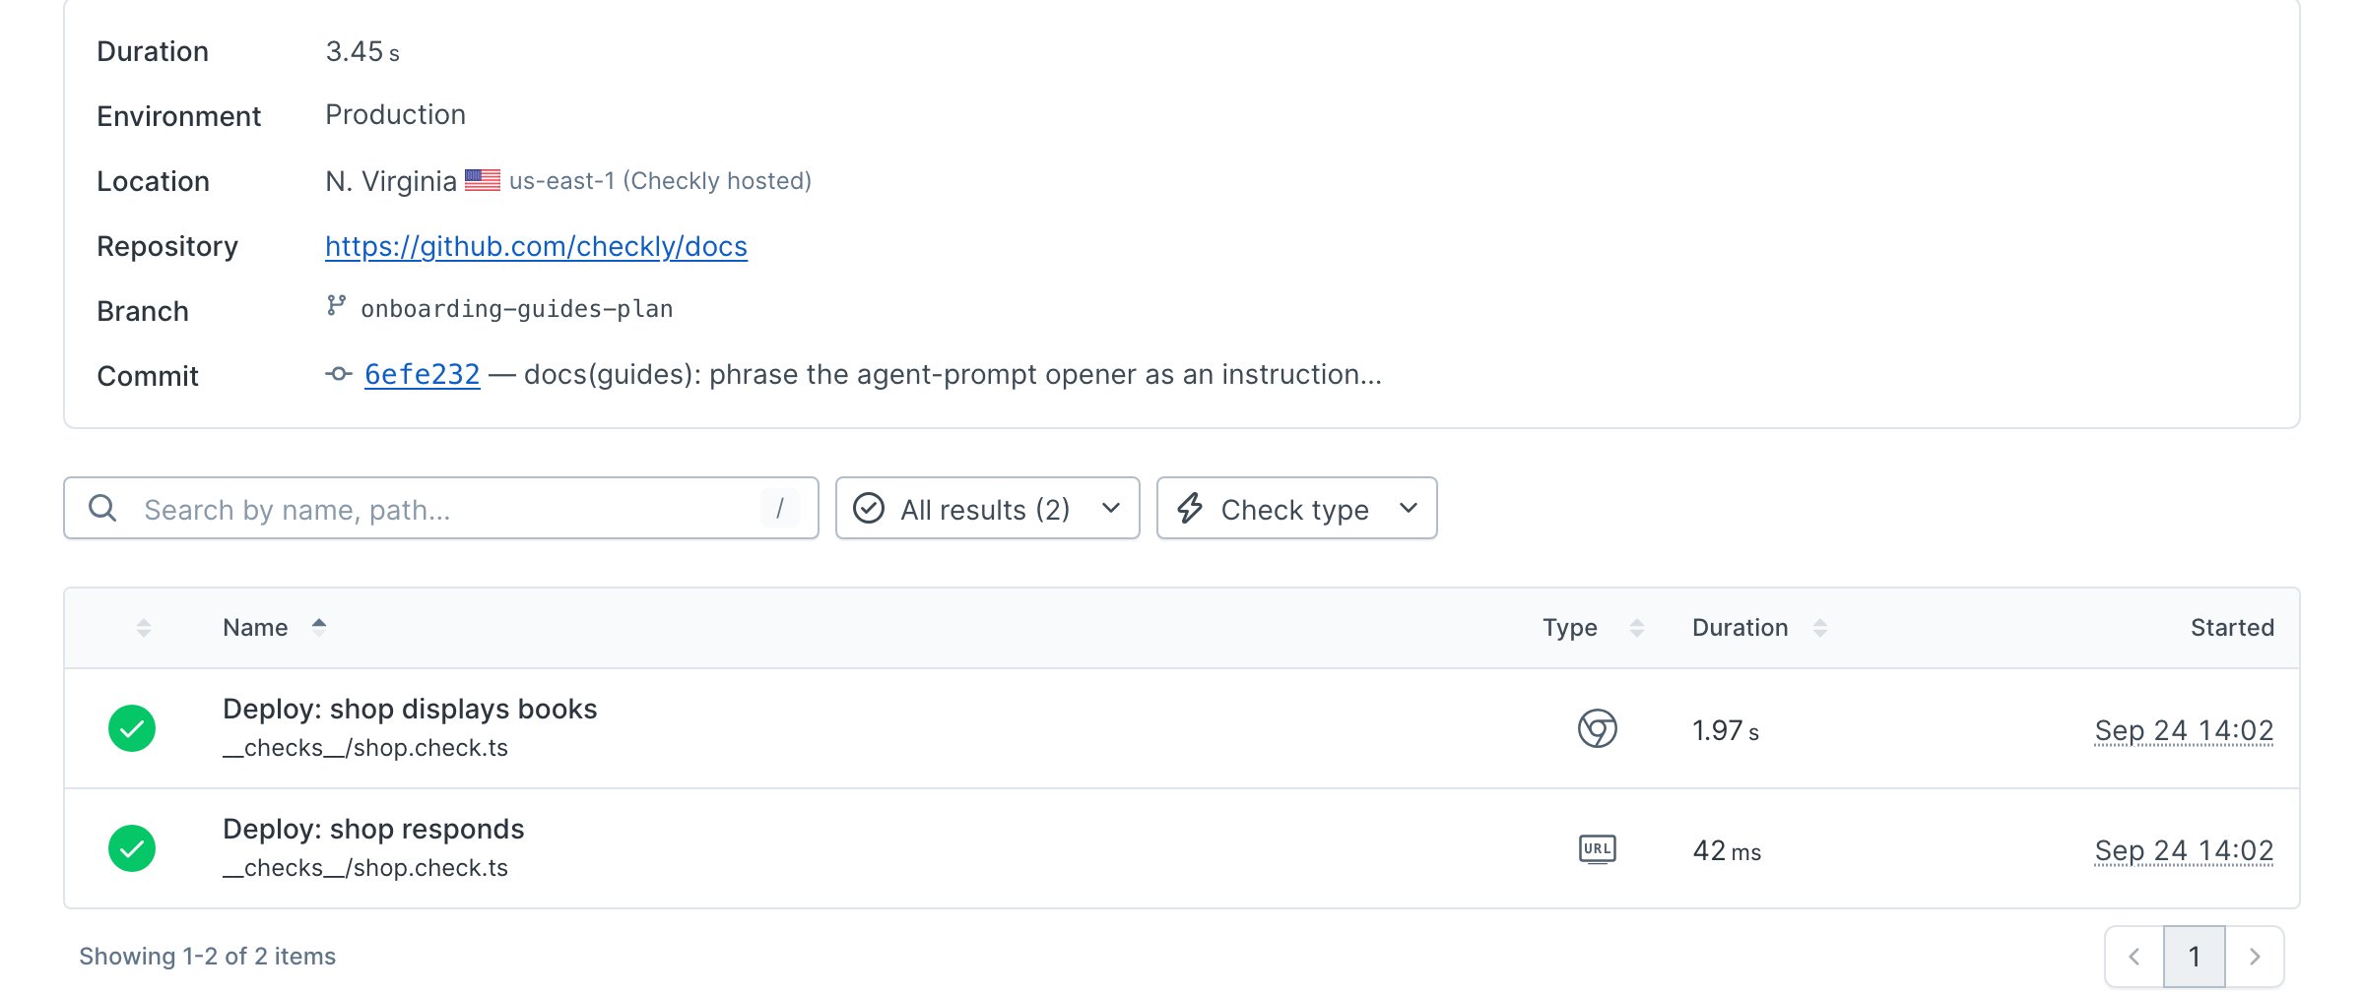Image resolution: width=2364 pixels, height=994 pixels.
Task: Click the N. Virginia location text
Action: pos(391,181)
